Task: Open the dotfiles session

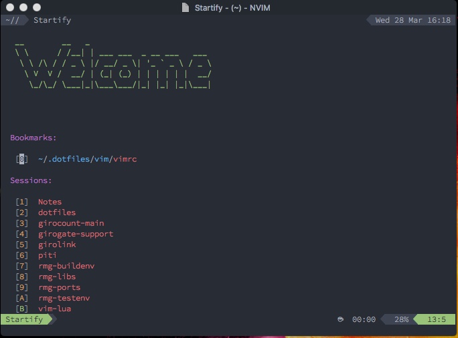Action: tap(57, 212)
